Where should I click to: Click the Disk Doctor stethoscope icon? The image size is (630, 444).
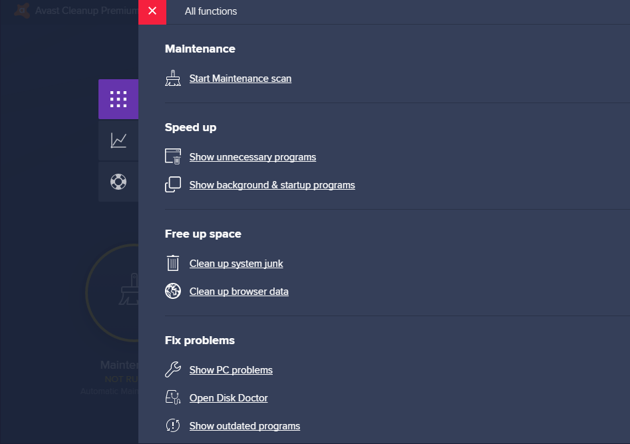click(x=173, y=398)
